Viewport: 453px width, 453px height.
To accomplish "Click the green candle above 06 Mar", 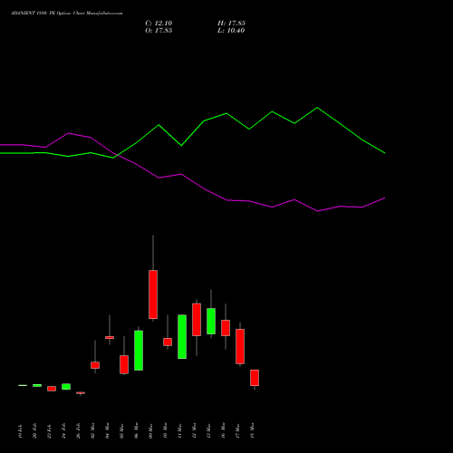I will point(139,351).
